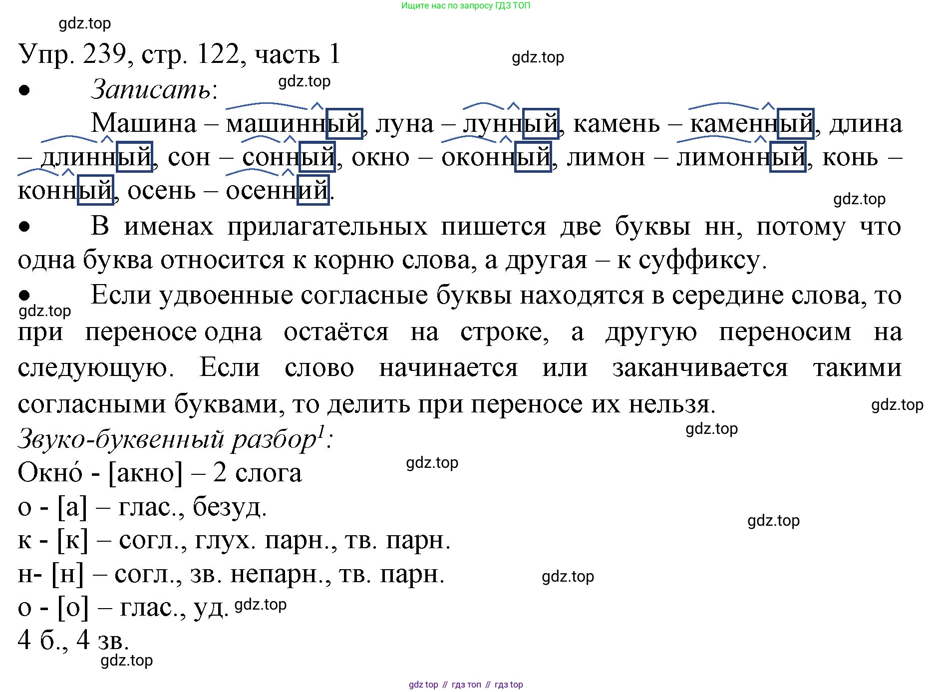Click the word 'конный'
Viewport: 933px width, 692px height.
tap(66, 190)
